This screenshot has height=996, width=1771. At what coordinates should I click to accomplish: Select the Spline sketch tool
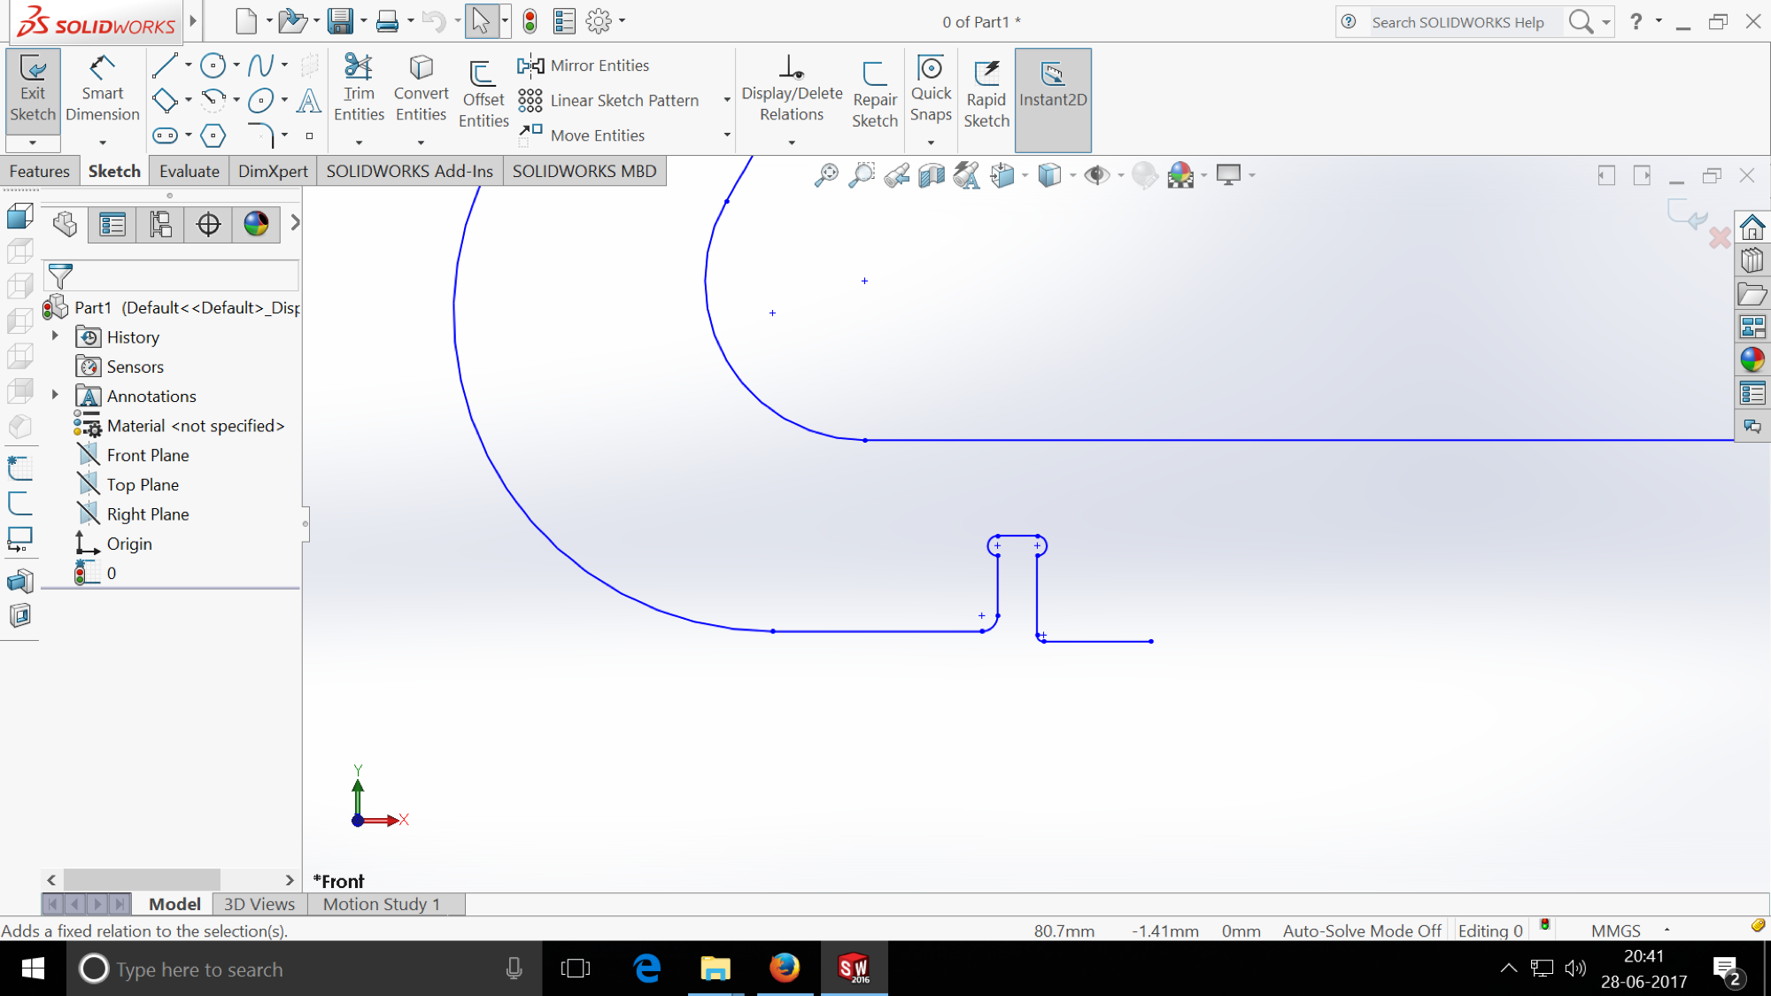click(x=260, y=66)
